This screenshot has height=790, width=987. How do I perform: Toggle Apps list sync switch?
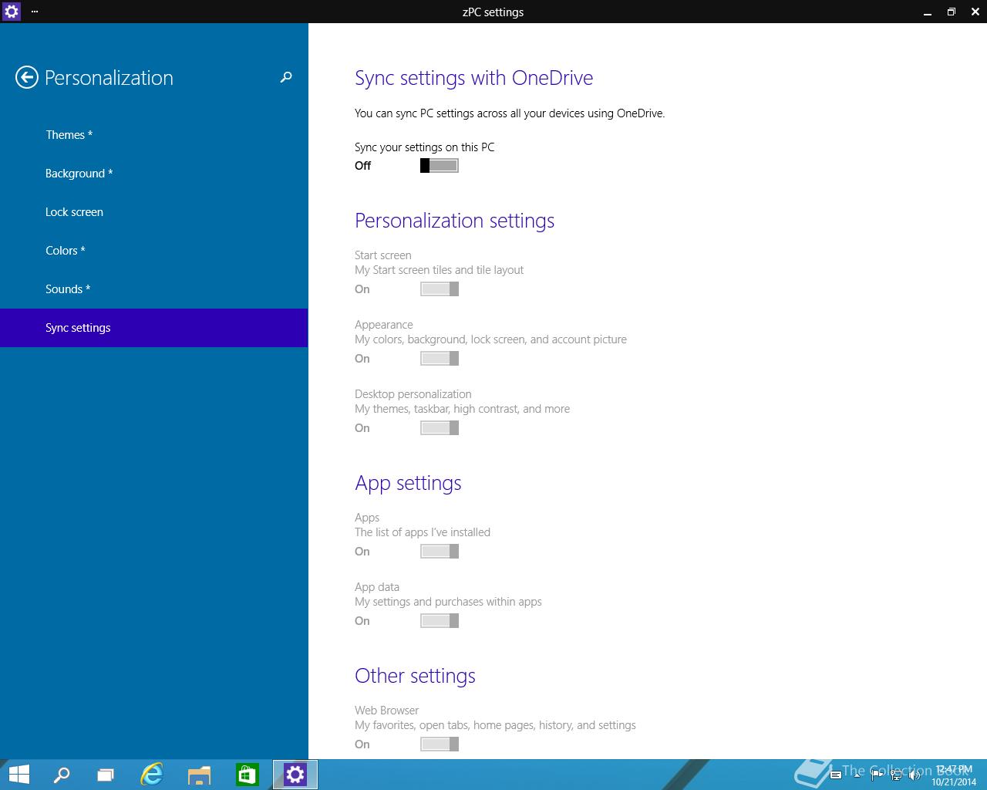click(440, 551)
